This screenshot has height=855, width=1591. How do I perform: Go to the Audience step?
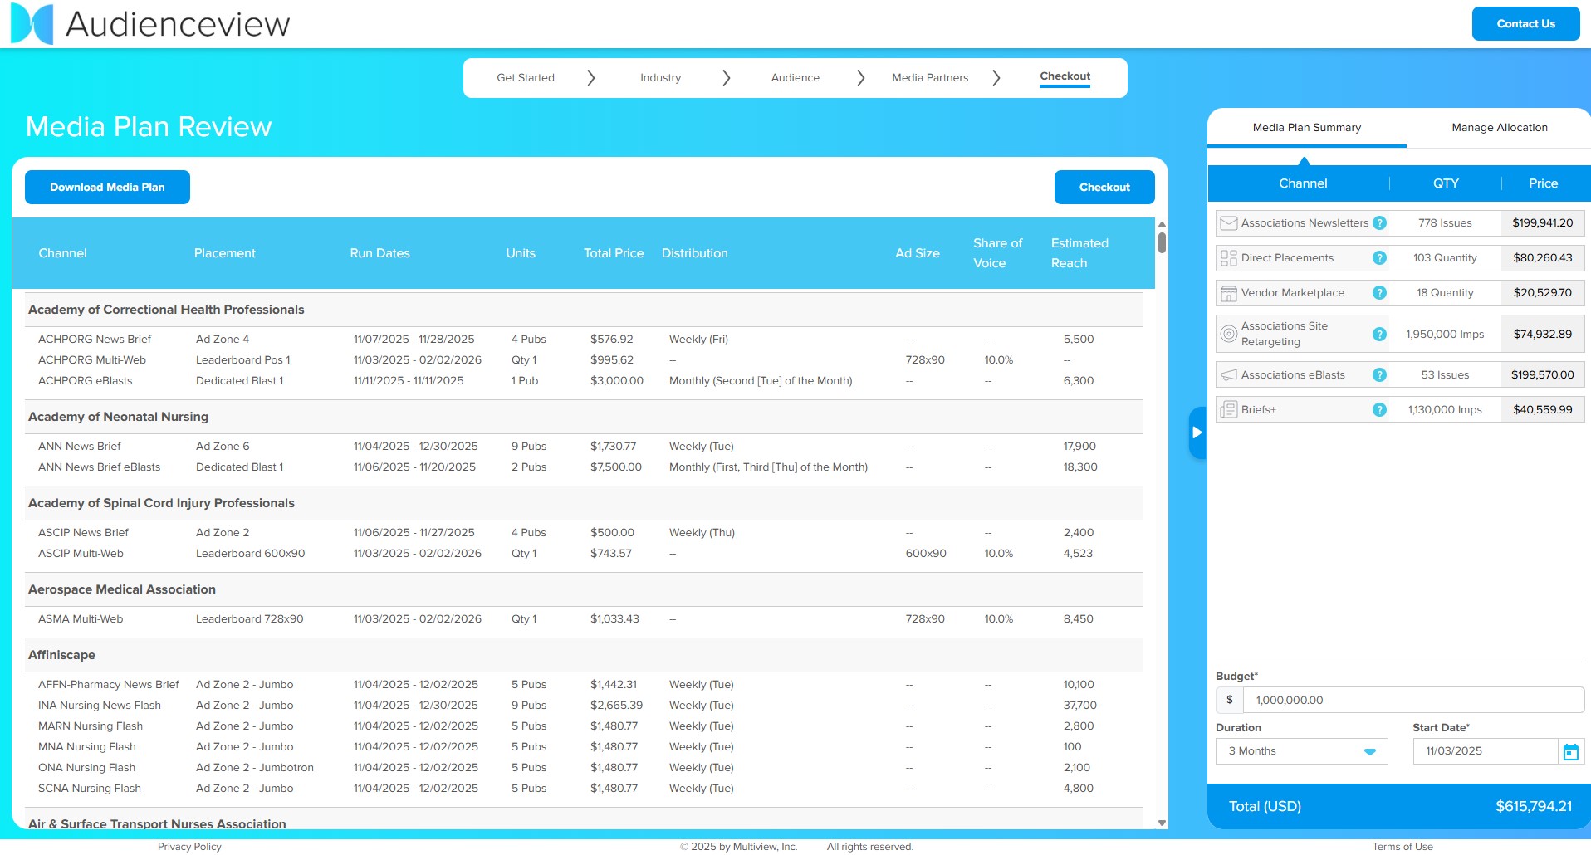pyautogui.click(x=795, y=78)
